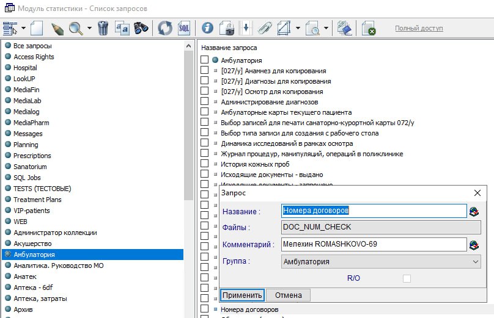Screen dimensions: 494x318
Task: Tick checkbox for История кожных проб
Action: (x=205, y=164)
